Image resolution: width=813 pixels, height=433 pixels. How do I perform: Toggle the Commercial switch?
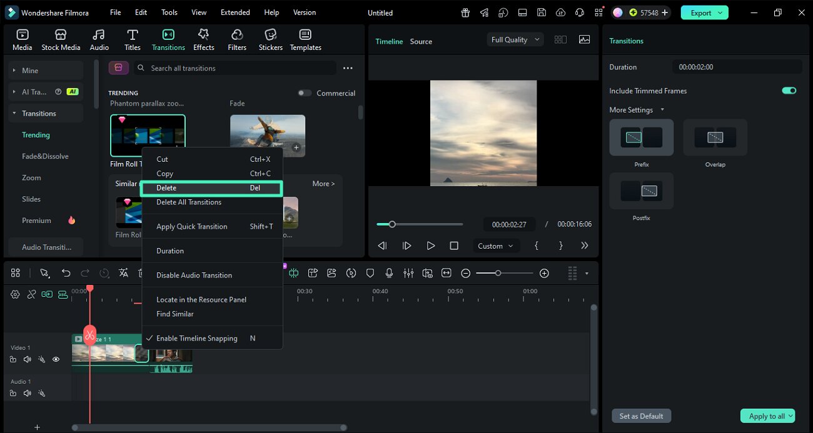[x=305, y=93]
